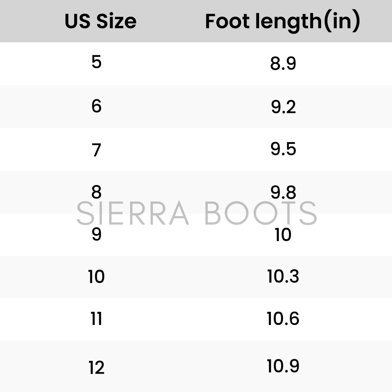This screenshot has height=392, width=392.
Task: Click the 9.5 foot length value
Action: pos(283,149)
